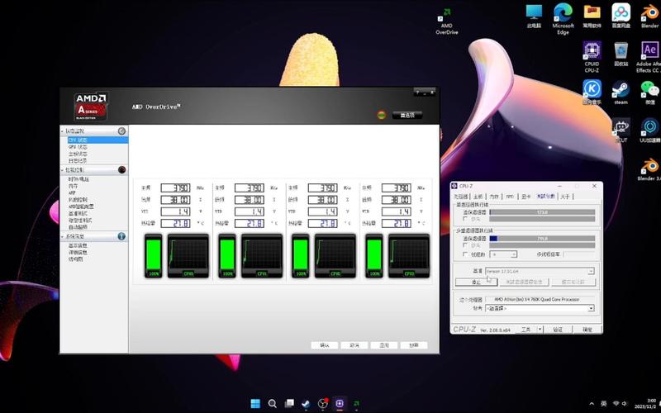Open the CPU-Z Tools dropdown arrow

coord(540,330)
